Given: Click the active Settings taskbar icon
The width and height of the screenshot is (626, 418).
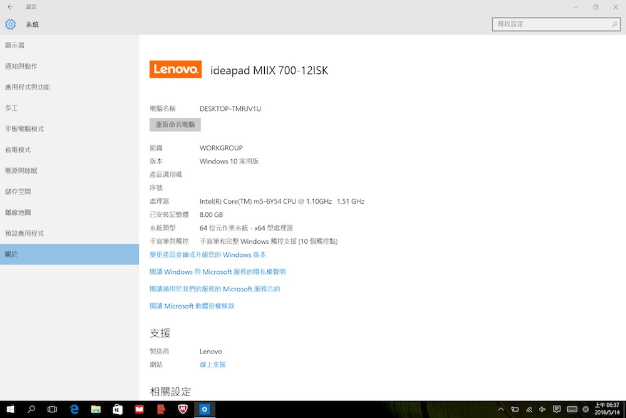Looking at the screenshot, I should [205, 409].
